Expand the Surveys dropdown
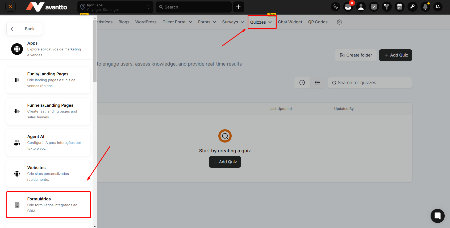450x228 pixels. [233, 22]
